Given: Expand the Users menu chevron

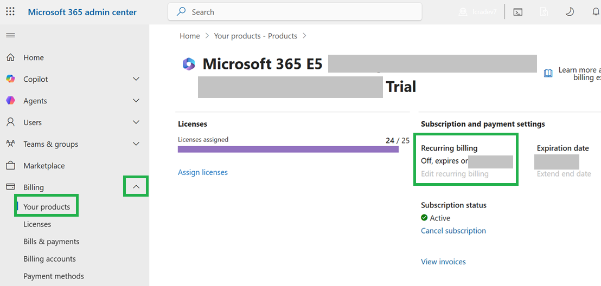Looking at the screenshot, I should click(136, 122).
